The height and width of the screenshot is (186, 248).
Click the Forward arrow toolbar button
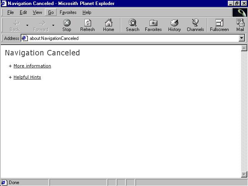[x=41, y=25]
